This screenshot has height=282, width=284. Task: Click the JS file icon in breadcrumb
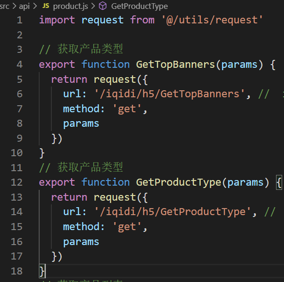(46, 6)
